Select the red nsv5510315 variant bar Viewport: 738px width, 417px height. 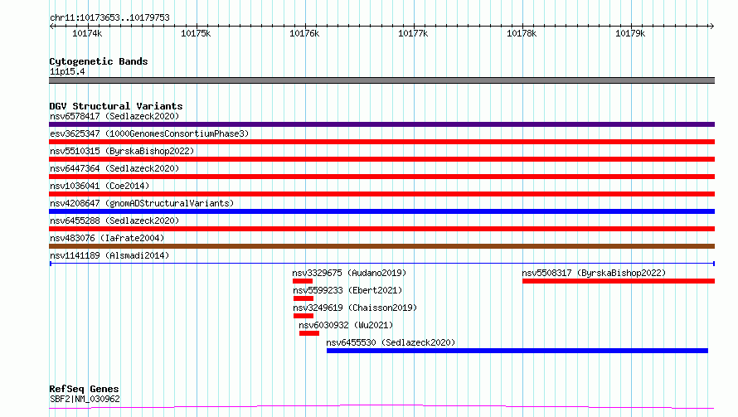coord(381,159)
